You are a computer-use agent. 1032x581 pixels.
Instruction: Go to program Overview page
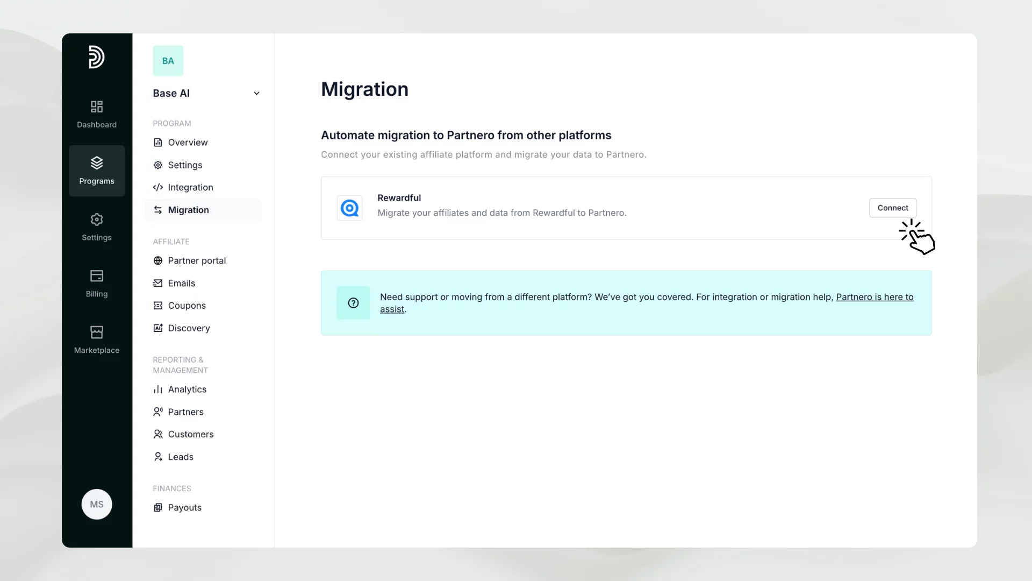coord(188,143)
